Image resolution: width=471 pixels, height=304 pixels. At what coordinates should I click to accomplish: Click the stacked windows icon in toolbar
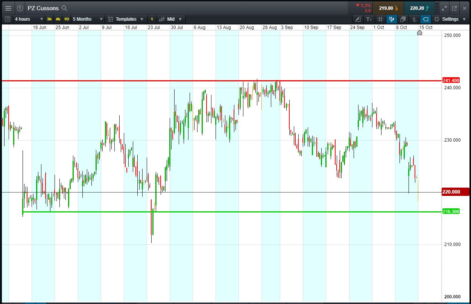(403, 19)
